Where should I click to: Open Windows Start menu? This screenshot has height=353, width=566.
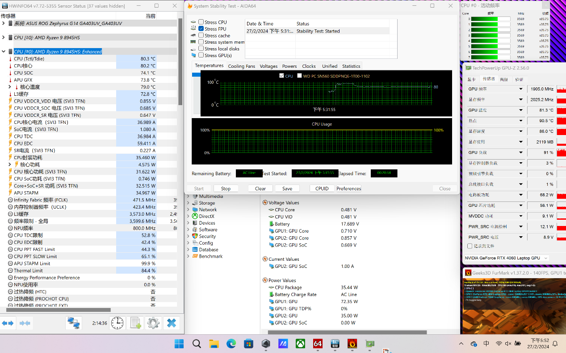tap(179, 344)
